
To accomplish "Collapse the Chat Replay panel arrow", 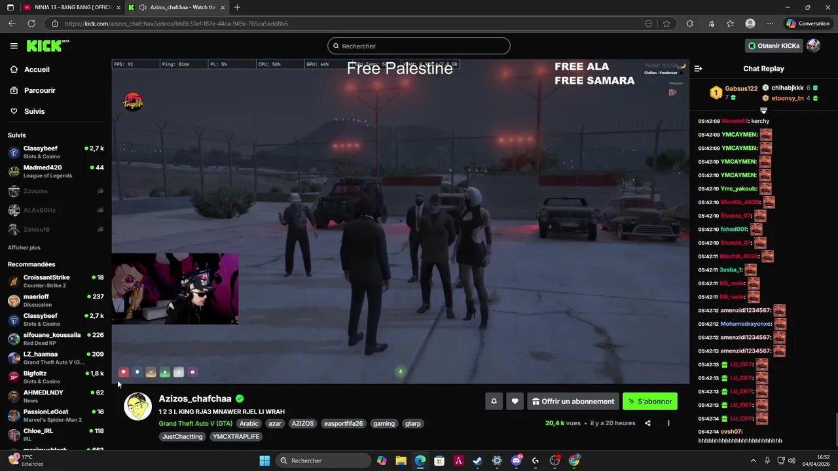I will 698,69.
